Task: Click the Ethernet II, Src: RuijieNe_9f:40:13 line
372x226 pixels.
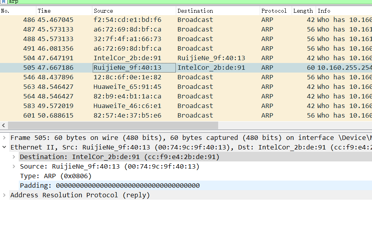Action: point(191,147)
